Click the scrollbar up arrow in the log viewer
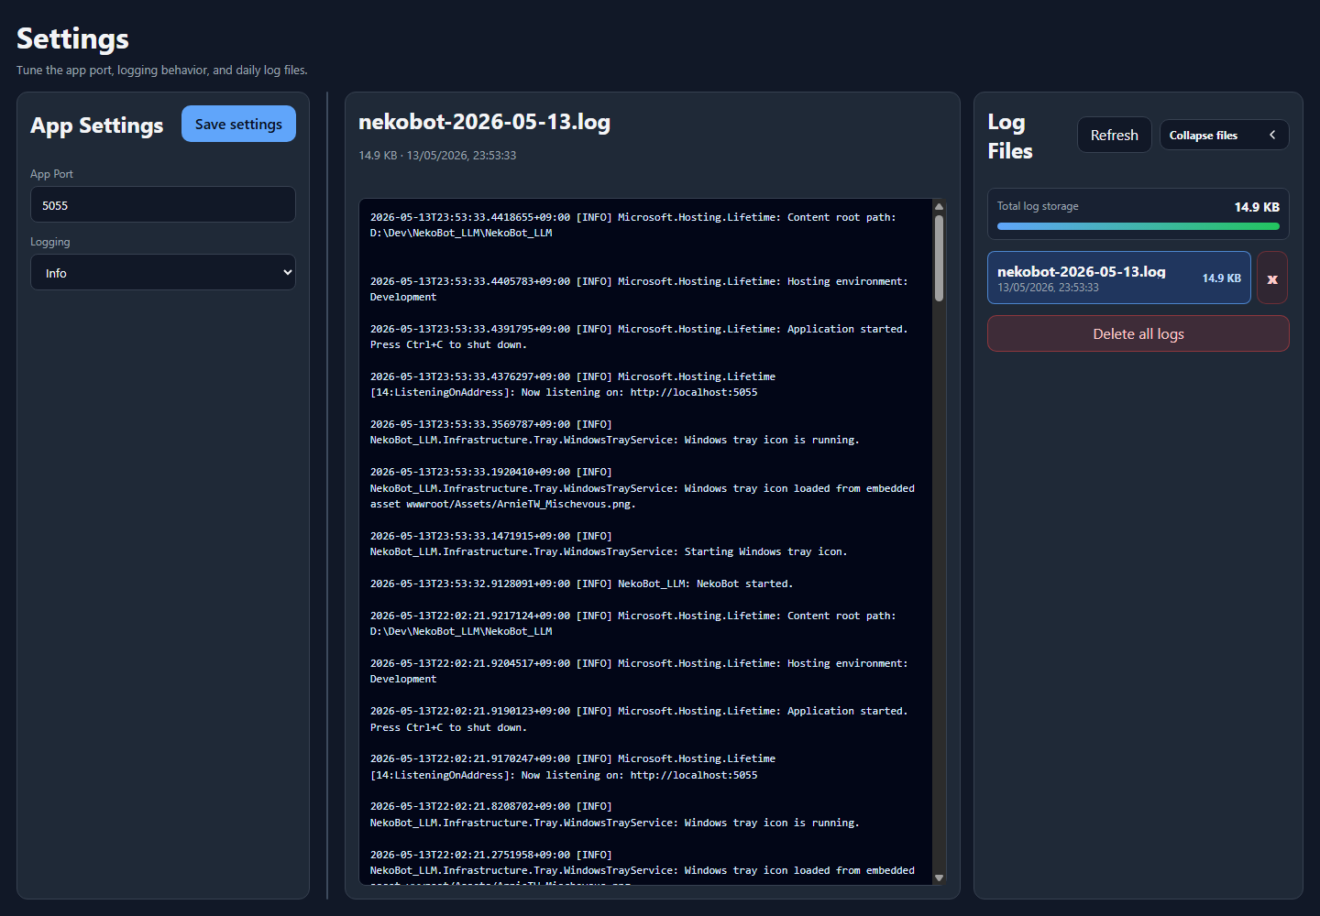The width and height of the screenshot is (1320, 916). tap(939, 206)
